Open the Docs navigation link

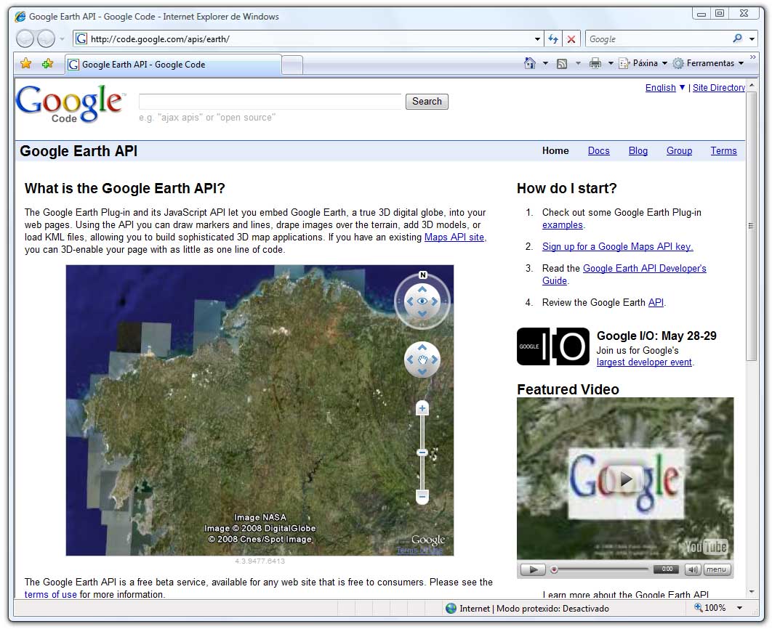(599, 150)
